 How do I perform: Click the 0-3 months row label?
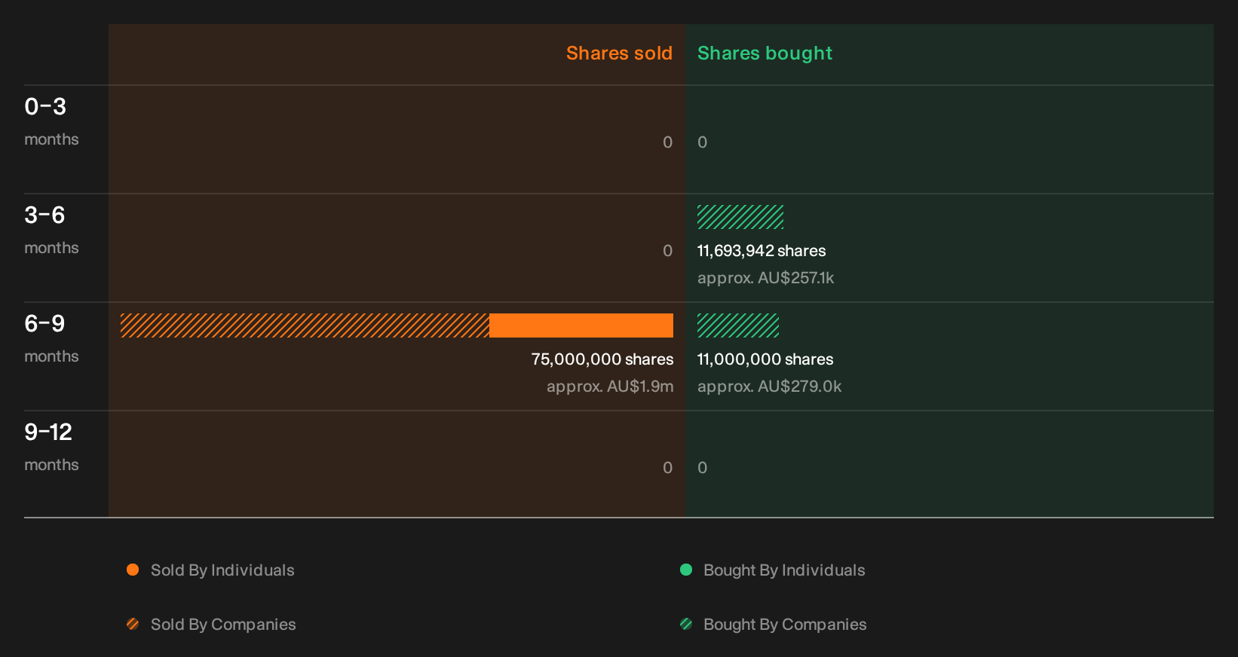click(51, 121)
